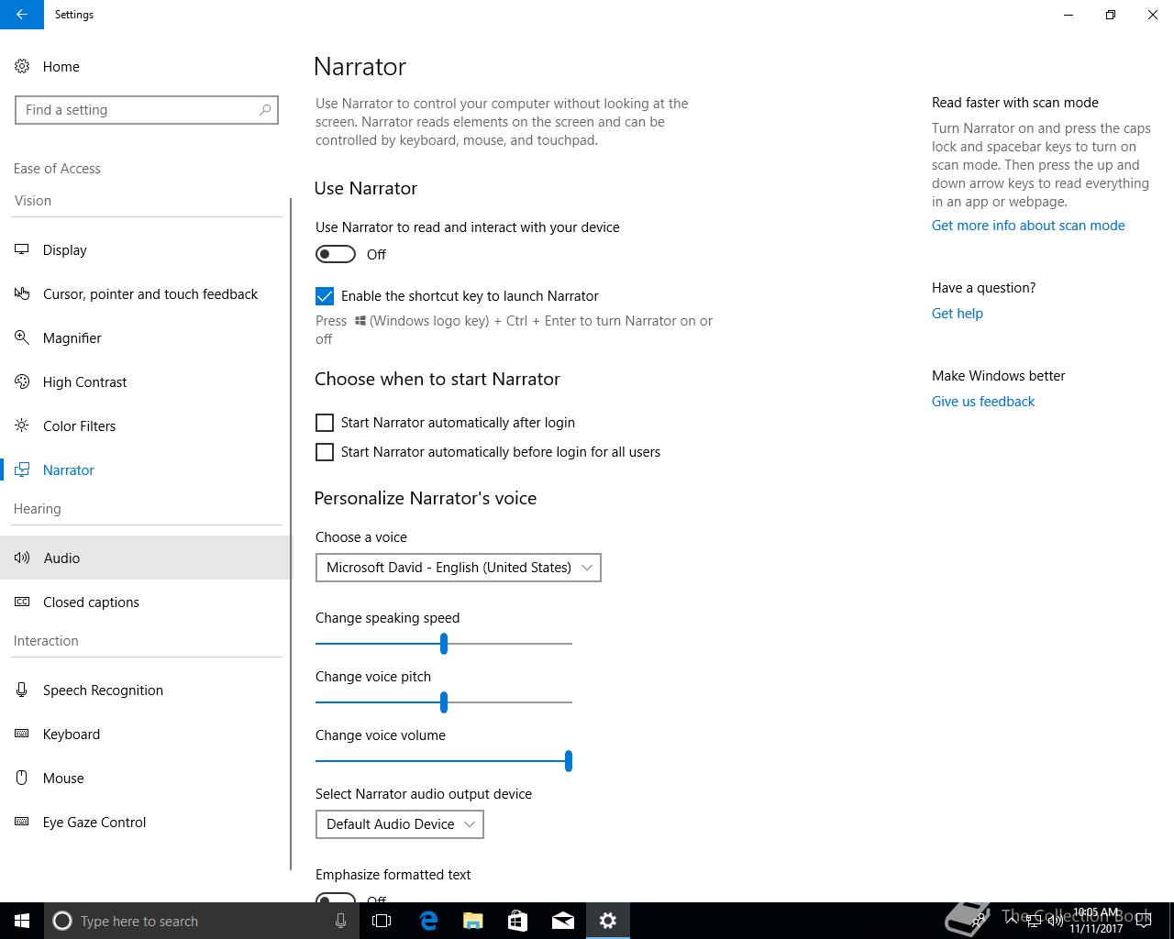Click the Closed captions CC icon
This screenshot has height=939, width=1174.
(22, 602)
